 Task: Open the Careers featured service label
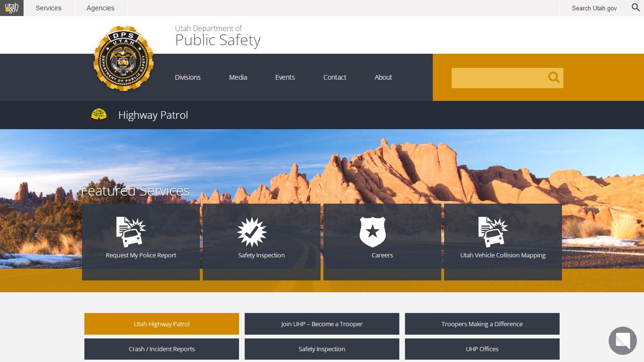pyautogui.click(x=382, y=255)
